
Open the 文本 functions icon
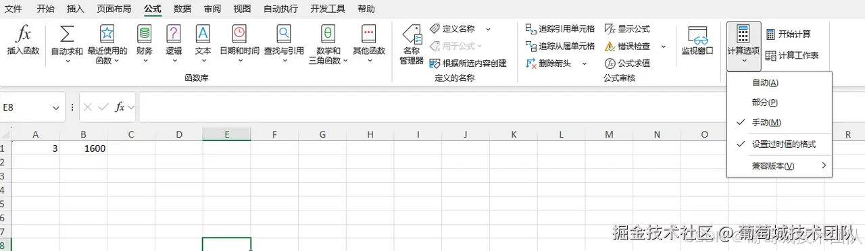[x=203, y=34]
